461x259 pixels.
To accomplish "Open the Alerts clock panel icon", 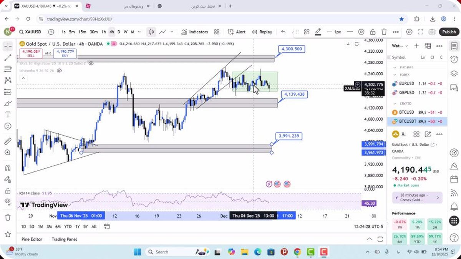I will point(454,60).
